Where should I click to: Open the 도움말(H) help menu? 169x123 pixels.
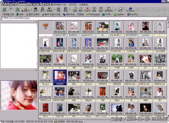coord(83,5)
